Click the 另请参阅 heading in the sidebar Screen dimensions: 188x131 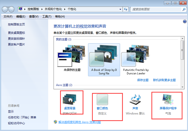click(x=14, y=105)
